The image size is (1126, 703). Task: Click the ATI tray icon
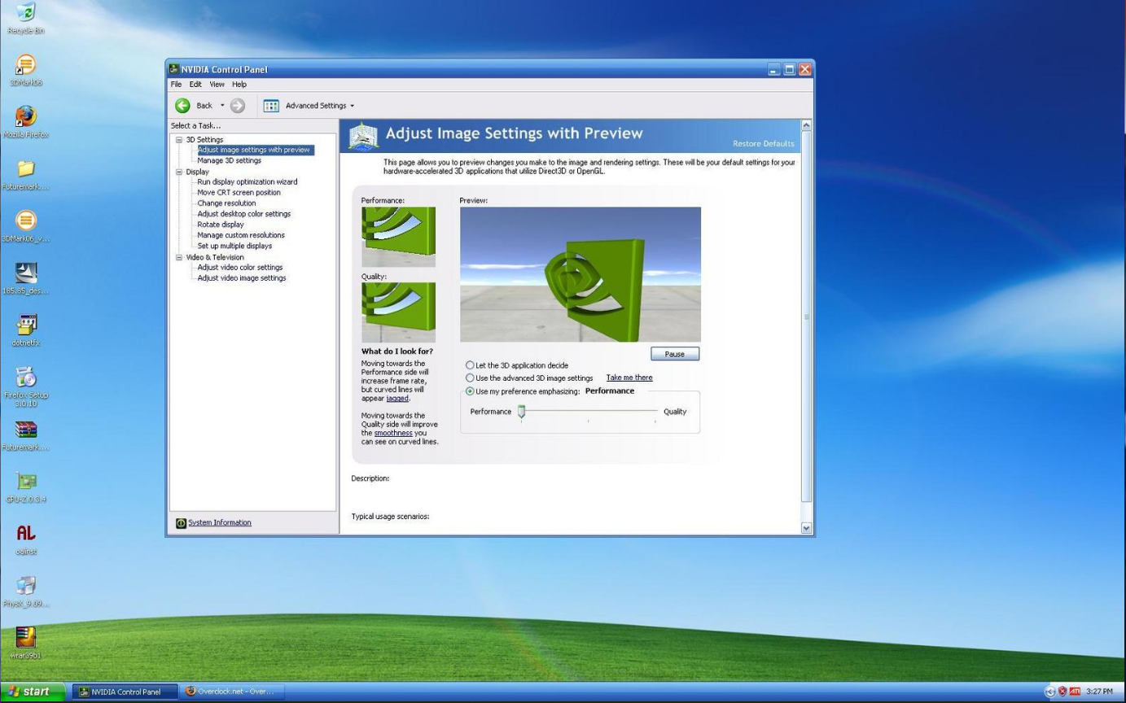coord(1075,692)
